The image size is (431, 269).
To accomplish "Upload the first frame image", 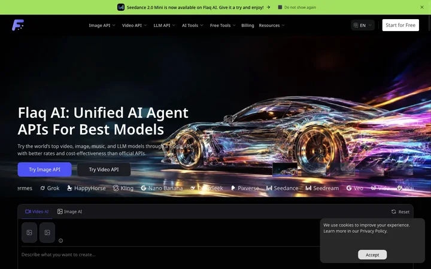I will click(29, 233).
